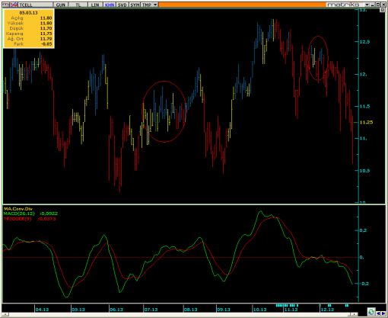Click the 11.13 date marker on time axis
The image size is (388, 318).
click(291, 310)
